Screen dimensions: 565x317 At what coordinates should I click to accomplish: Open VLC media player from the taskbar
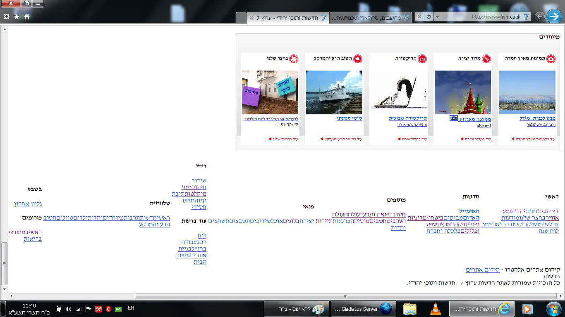[x=435, y=309]
